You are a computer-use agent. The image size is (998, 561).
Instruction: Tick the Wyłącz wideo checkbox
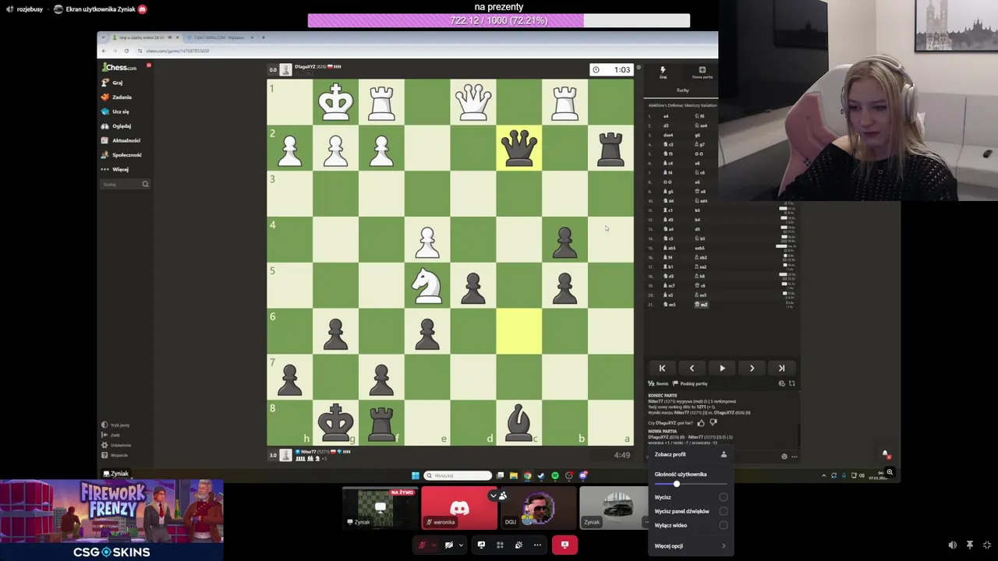(x=724, y=525)
